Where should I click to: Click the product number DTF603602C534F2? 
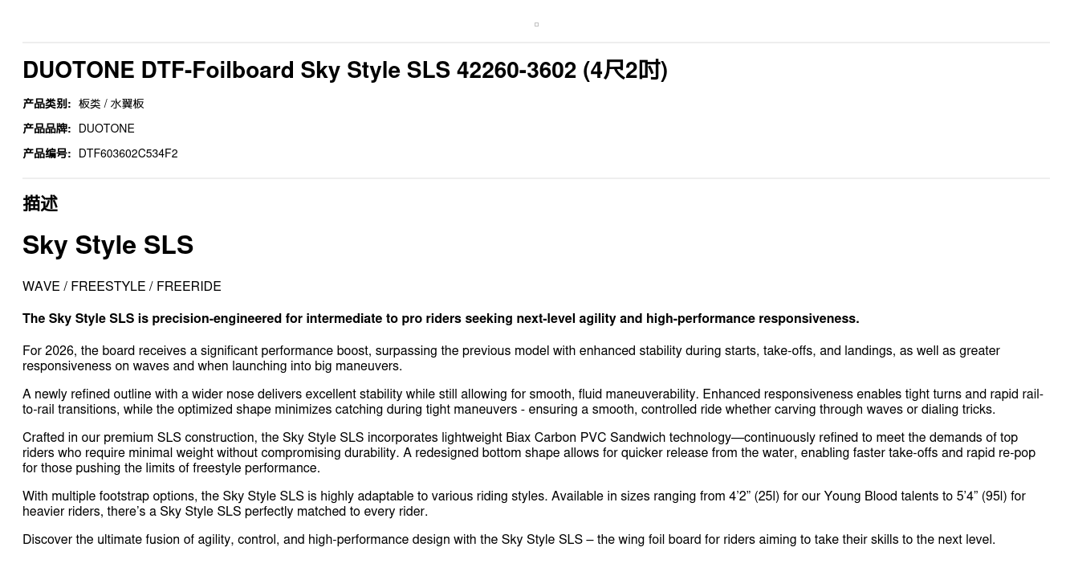click(128, 153)
